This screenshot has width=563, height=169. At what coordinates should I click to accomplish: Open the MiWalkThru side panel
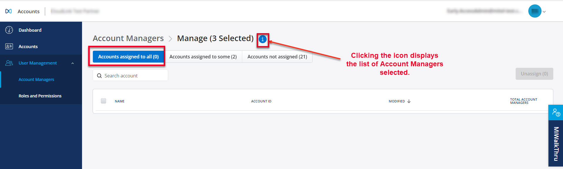[x=556, y=143]
